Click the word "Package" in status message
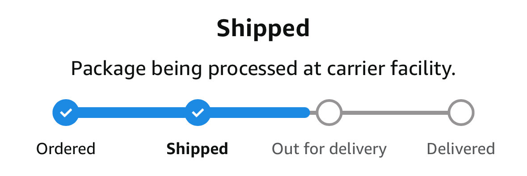The width and height of the screenshot is (527, 176). click(x=109, y=70)
